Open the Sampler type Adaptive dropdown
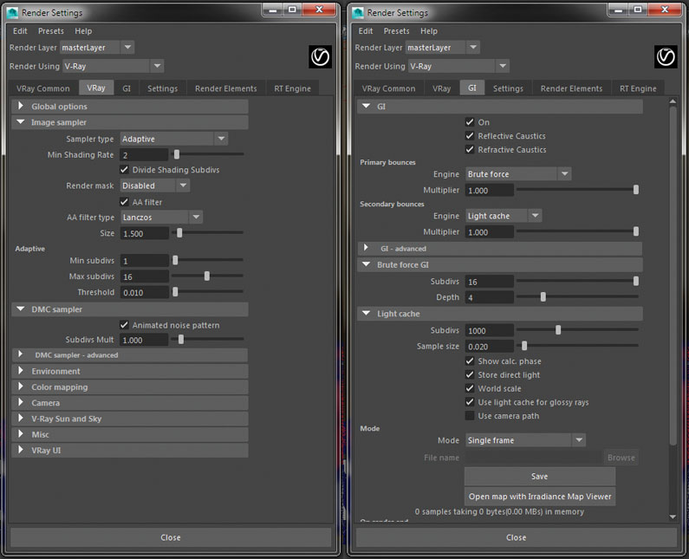This screenshot has height=559, width=689. click(174, 139)
